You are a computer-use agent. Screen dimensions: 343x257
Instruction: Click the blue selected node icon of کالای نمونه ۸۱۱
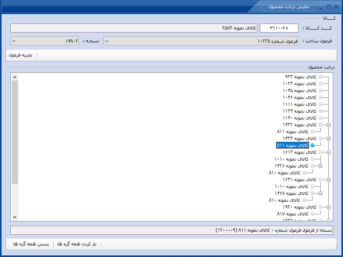[313, 145]
